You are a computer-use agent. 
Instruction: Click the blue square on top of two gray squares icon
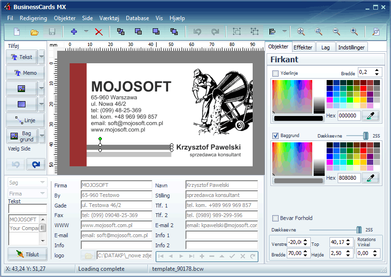click(x=174, y=32)
